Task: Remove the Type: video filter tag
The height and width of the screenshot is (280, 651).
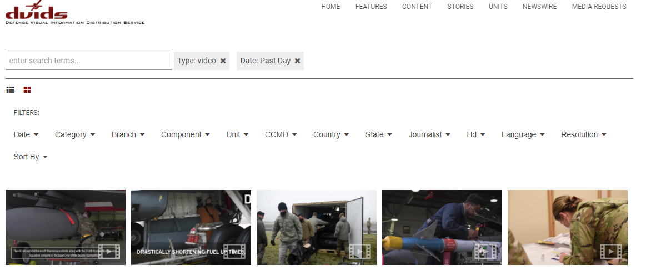Action: (x=223, y=61)
